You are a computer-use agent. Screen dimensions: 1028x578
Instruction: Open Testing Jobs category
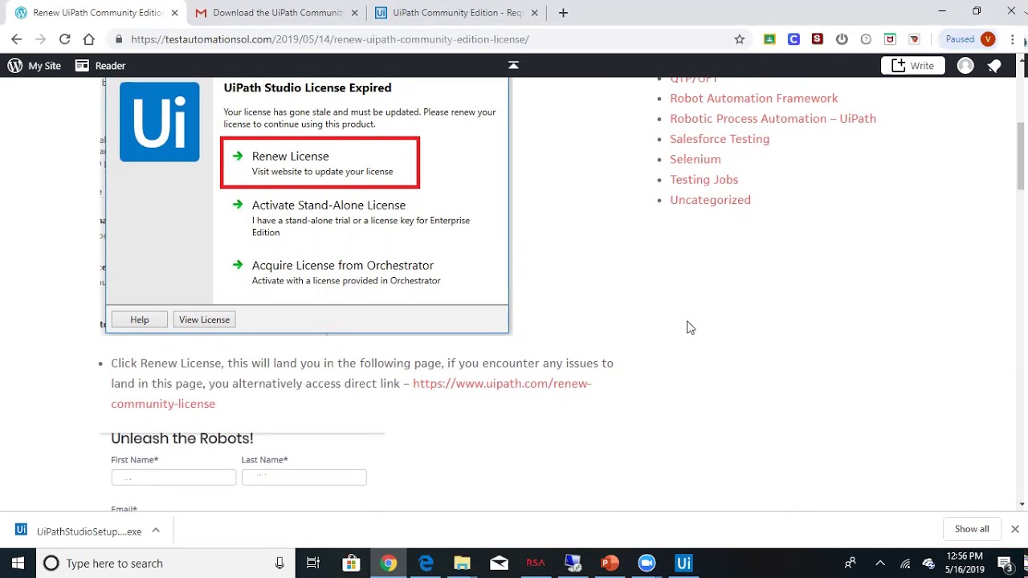[704, 179]
